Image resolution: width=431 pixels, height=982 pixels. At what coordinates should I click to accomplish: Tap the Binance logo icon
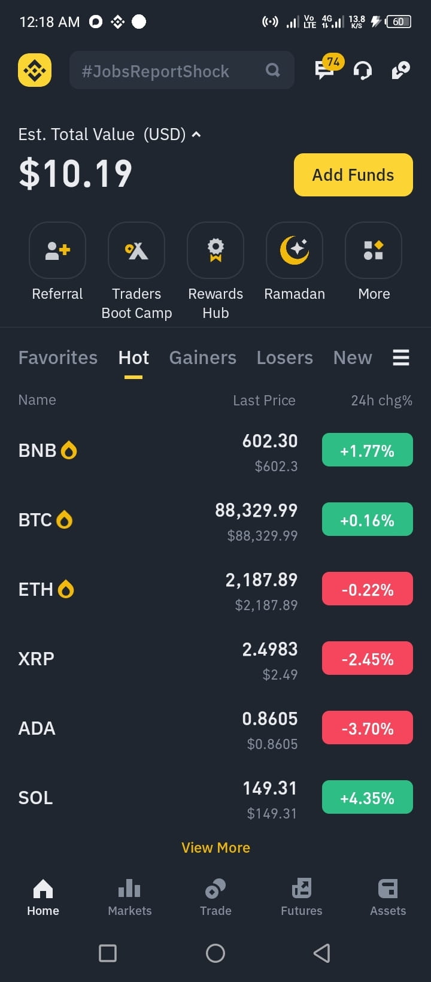[35, 70]
